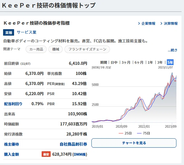
Task: Click the 決算情報 chevron arrow icon
Action: click(x=161, y=24)
